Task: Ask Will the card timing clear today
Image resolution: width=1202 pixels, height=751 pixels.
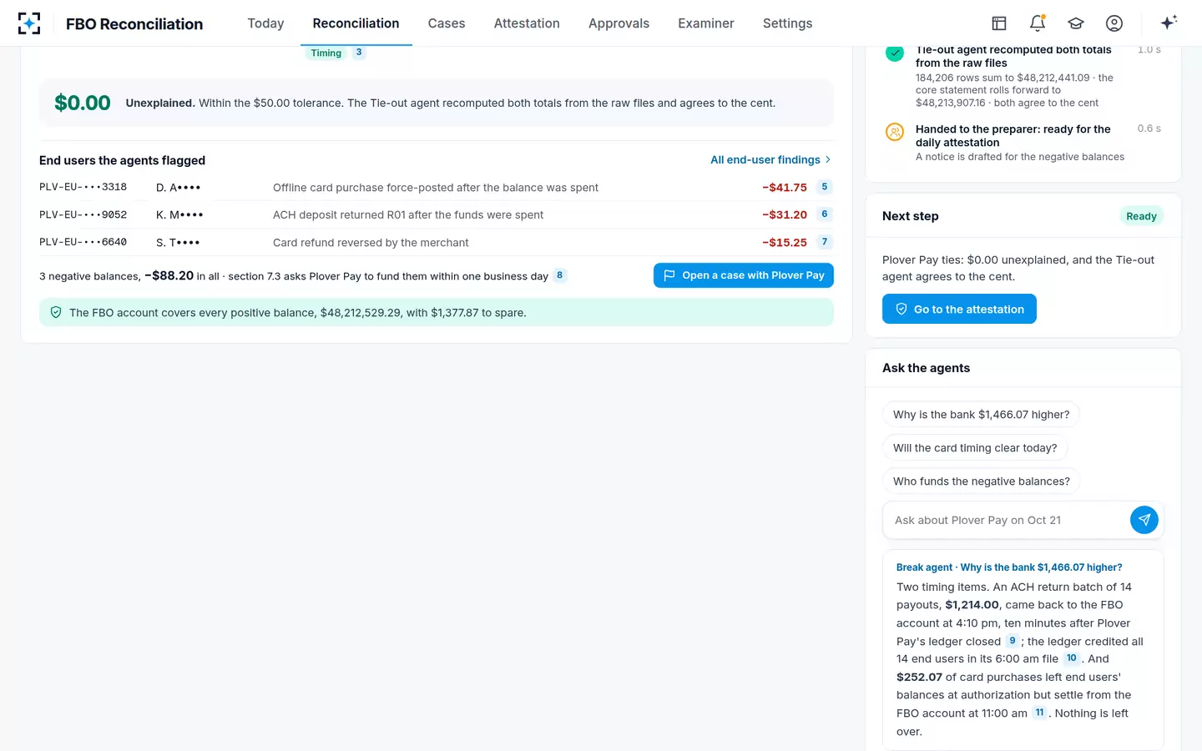Action: (x=975, y=447)
